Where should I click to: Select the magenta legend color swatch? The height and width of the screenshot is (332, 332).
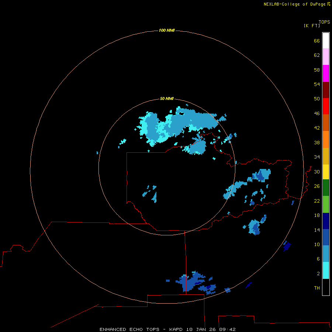(x=326, y=73)
